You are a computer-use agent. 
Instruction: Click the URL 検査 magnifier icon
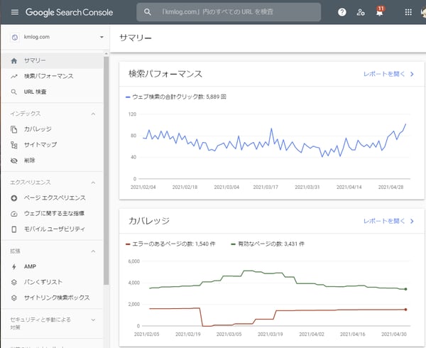tap(14, 92)
